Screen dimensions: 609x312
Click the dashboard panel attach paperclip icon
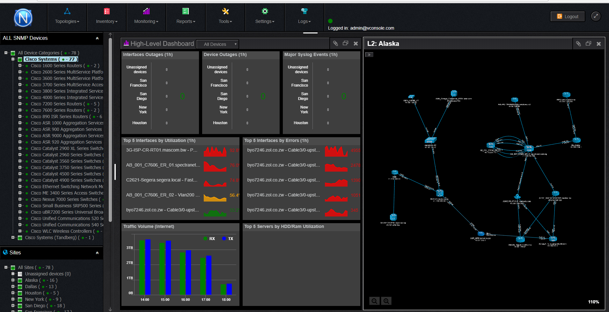coord(335,43)
